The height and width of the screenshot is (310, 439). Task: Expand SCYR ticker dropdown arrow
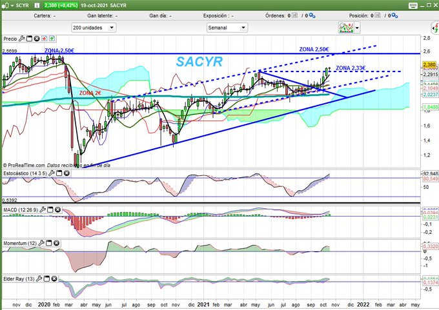[x=12, y=6]
